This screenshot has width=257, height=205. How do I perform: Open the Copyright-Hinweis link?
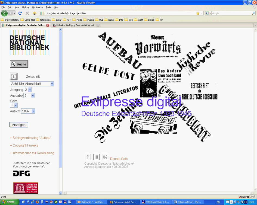25,145
